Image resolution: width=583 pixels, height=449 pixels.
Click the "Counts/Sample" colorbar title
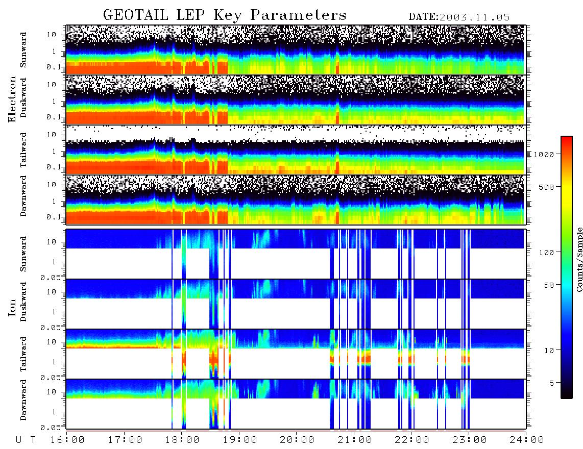tap(579, 259)
